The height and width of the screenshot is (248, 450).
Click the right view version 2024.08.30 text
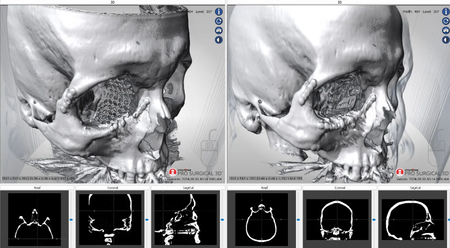click(423, 179)
